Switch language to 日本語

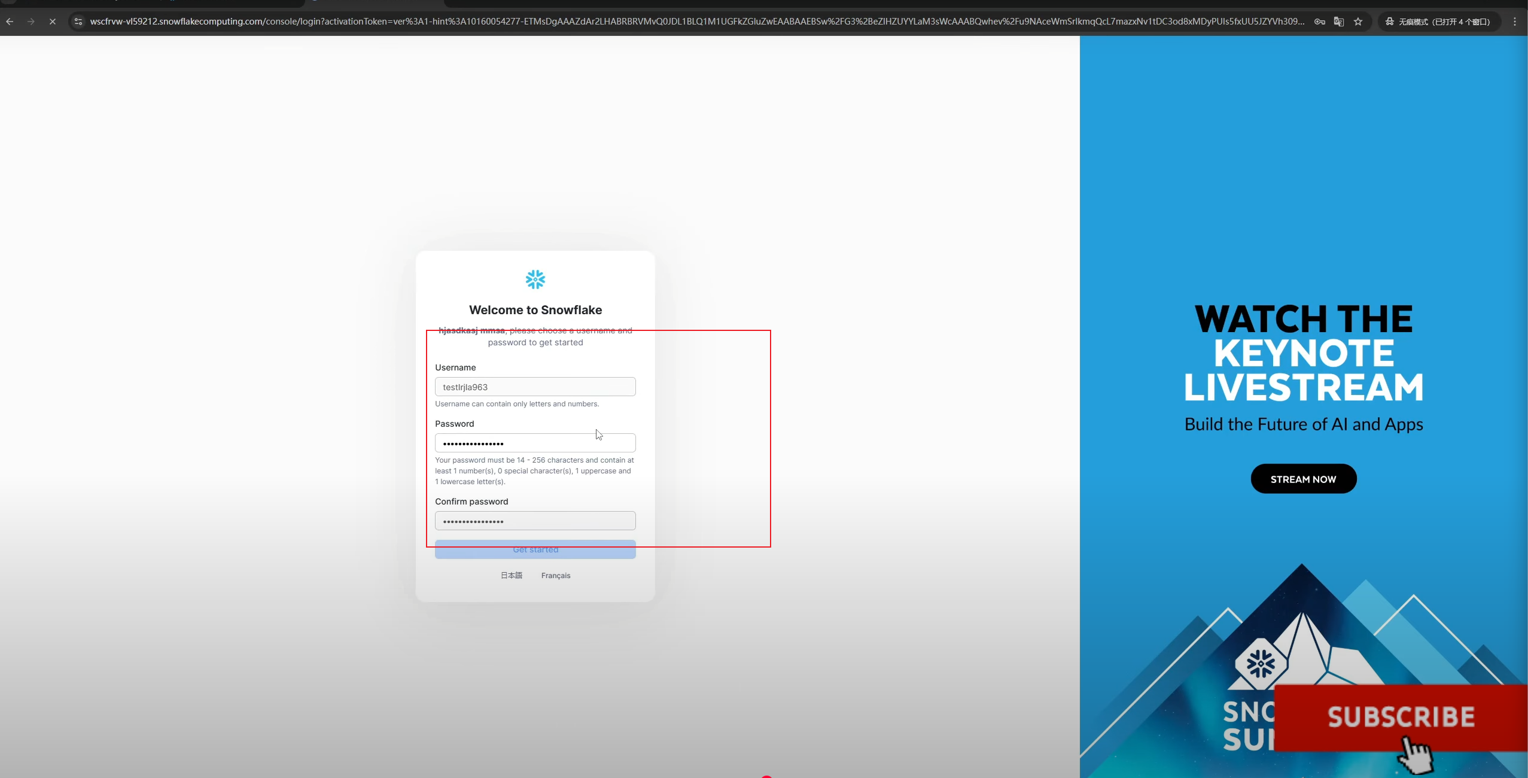click(512, 575)
